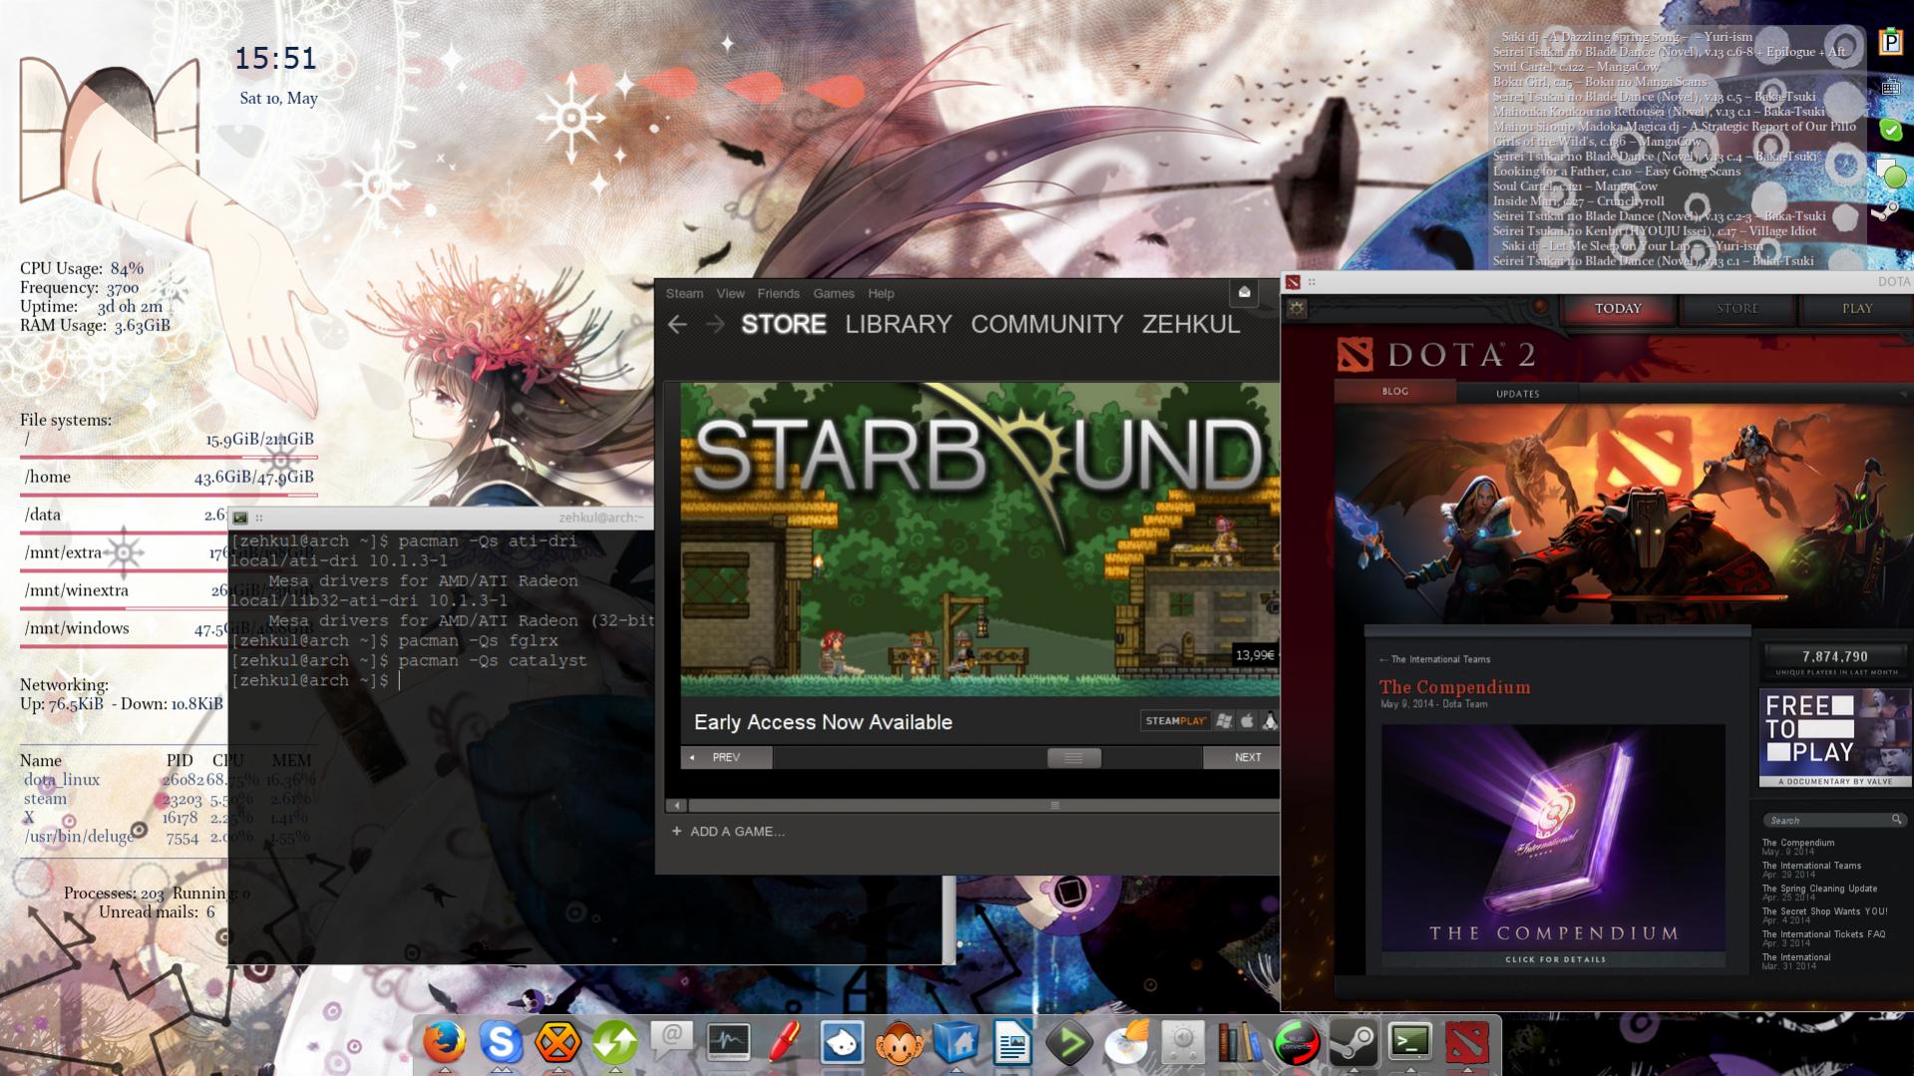Viewport: 1914px width, 1076px height.
Task: Open Dota 2 settings gear
Action: click(x=1297, y=308)
